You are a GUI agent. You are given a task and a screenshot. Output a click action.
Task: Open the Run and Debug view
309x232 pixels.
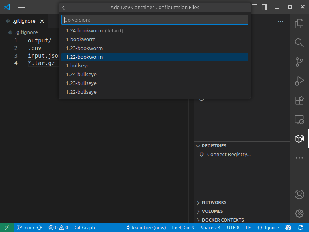tap(299, 81)
